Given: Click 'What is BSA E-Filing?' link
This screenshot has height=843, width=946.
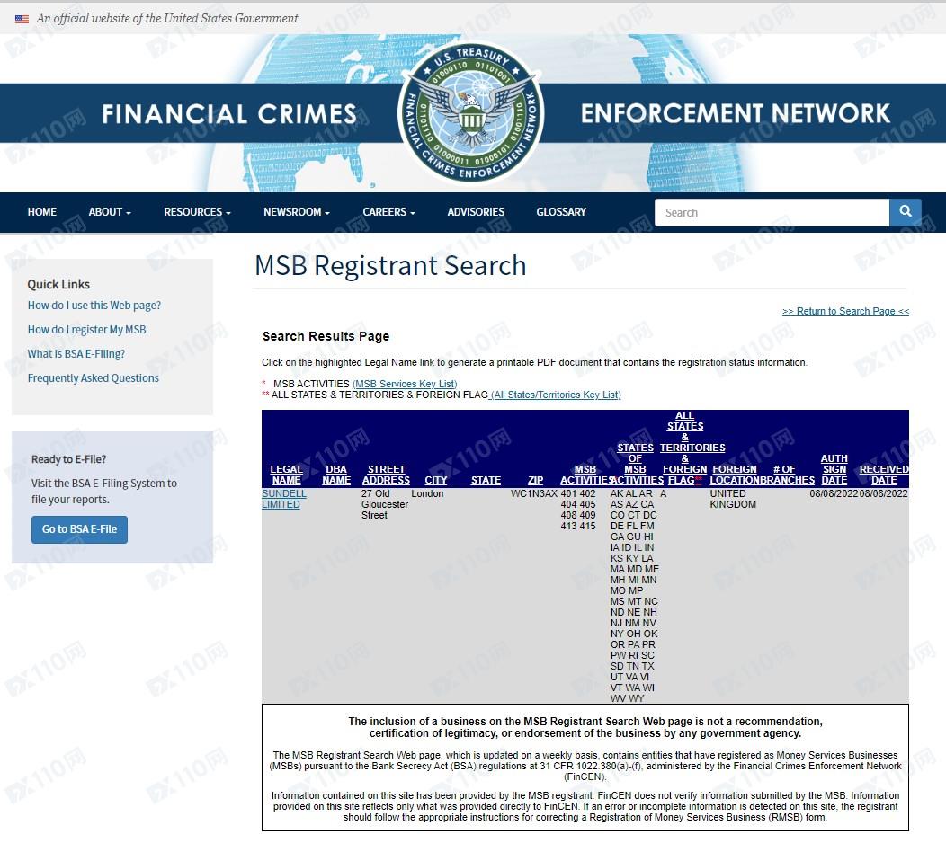Looking at the screenshot, I should (76, 354).
